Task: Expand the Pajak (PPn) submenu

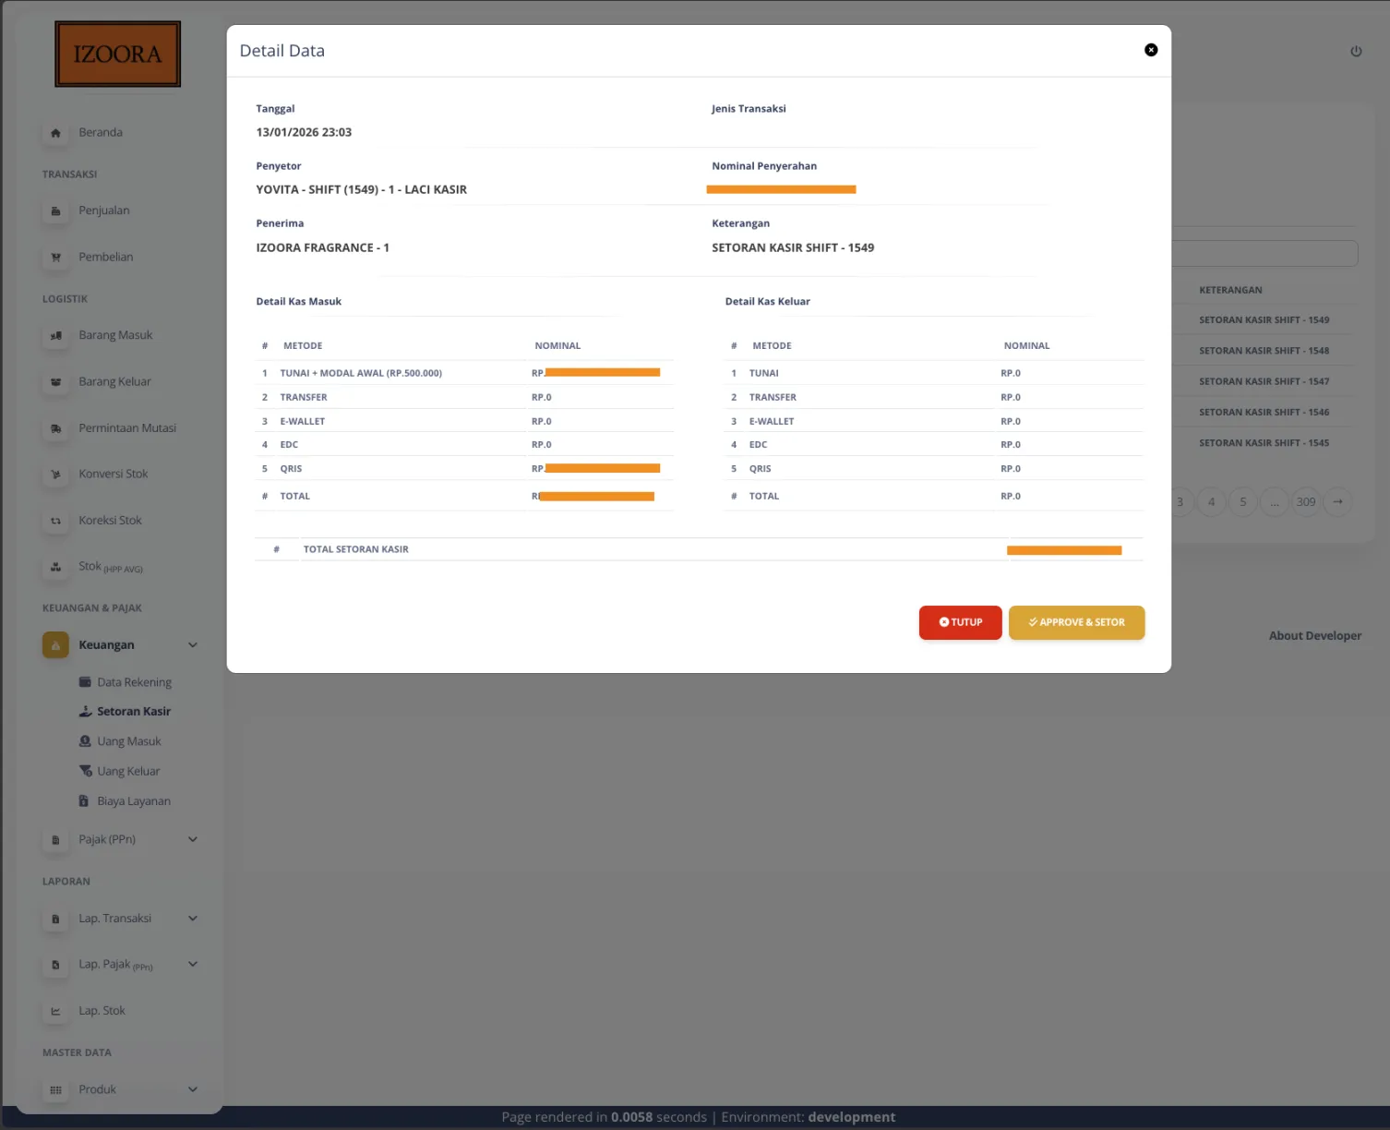Action: click(x=193, y=839)
